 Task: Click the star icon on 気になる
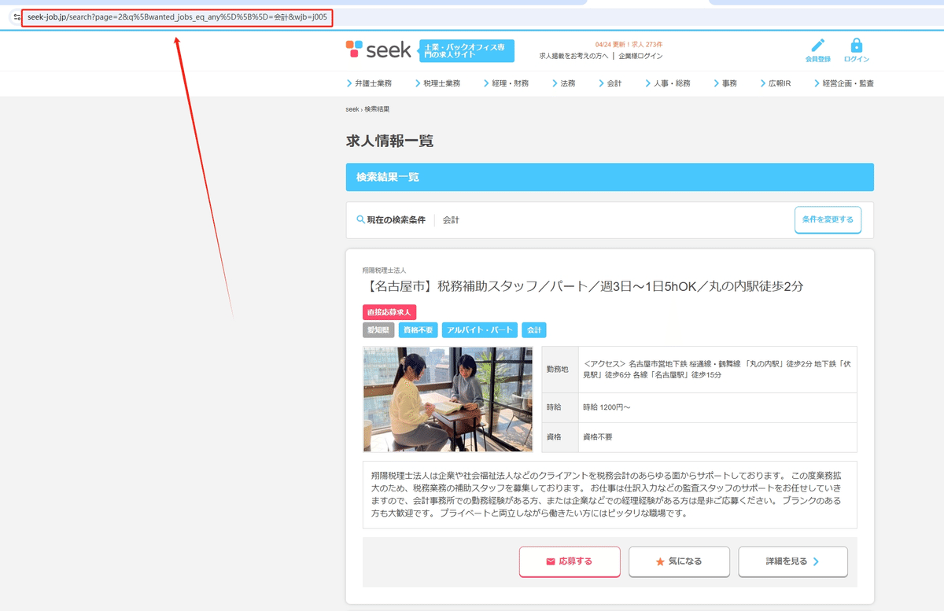[x=660, y=561]
